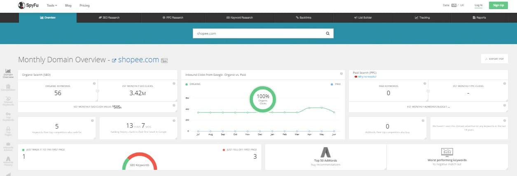Screen dimensions: 517x176
Task: Click the green Sign Up button
Action: [498, 5]
